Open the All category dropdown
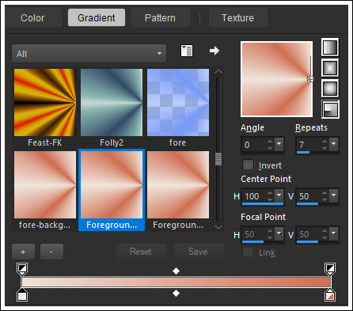The image size is (353, 311). coord(89,54)
